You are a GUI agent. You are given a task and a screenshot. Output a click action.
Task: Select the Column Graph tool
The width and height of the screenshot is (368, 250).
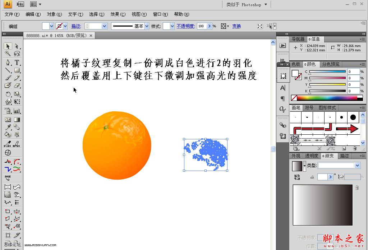[17, 111]
